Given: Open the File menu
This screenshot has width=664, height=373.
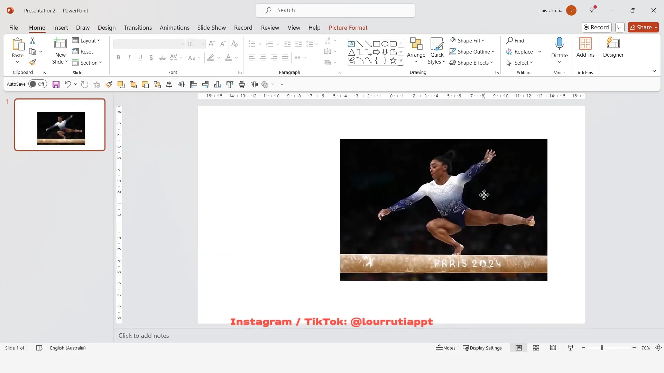Looking at the screenshot, I should click(13, 28).
